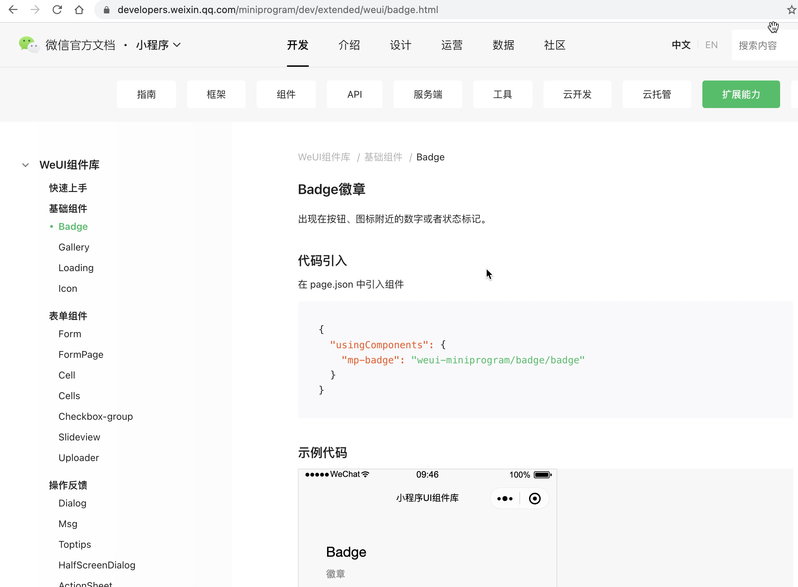Image resolution: width=798 pixels, height=587 pixels.
Task: Click the 扩展能力 green button
Action: (741, 94)
